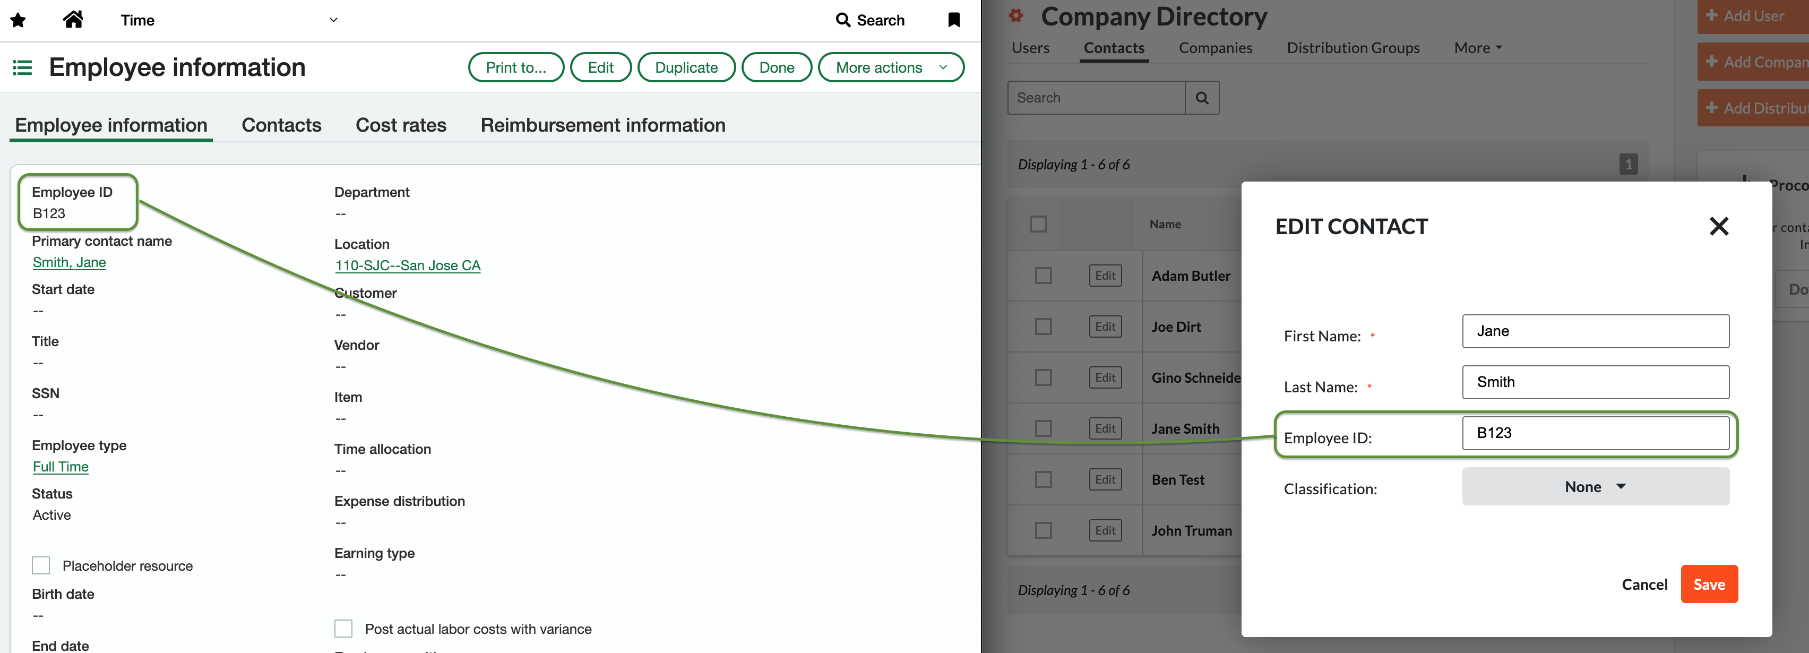Screen dimensions: 1809x653
Task: Click the Adam Butler contact name
Action: (1190, 276)
